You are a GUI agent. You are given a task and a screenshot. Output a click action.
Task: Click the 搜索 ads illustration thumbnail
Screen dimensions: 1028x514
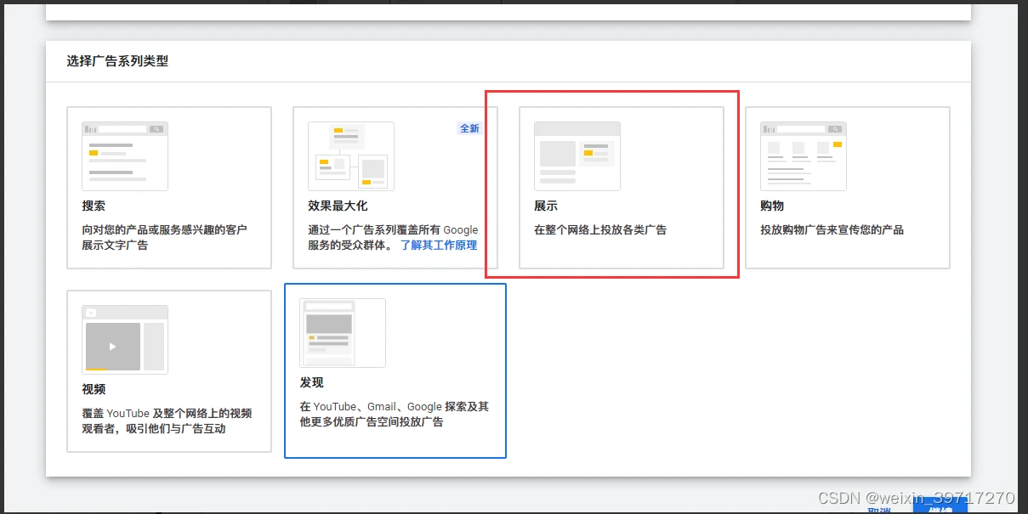[x=125, y=156]
